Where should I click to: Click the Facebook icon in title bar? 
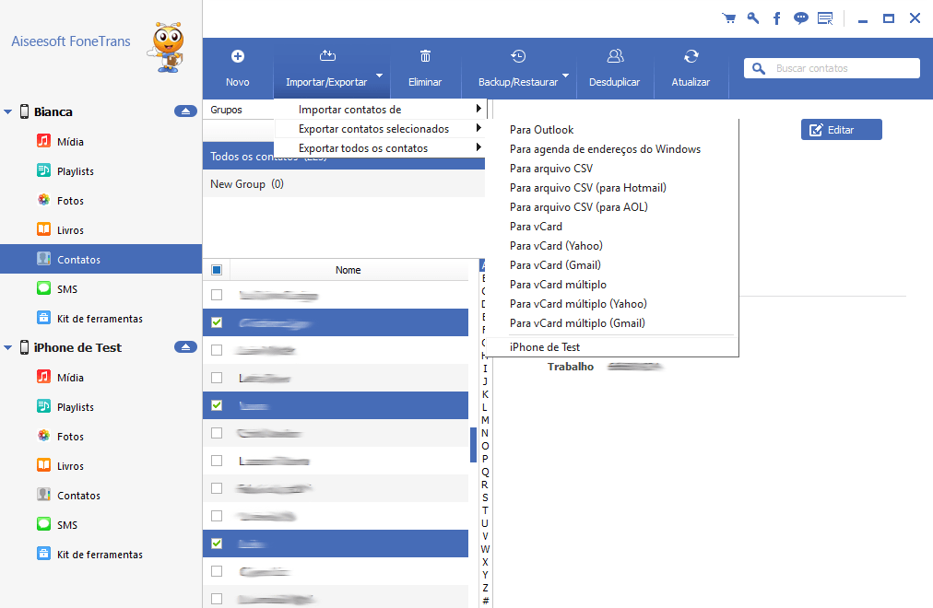[777, 18]
